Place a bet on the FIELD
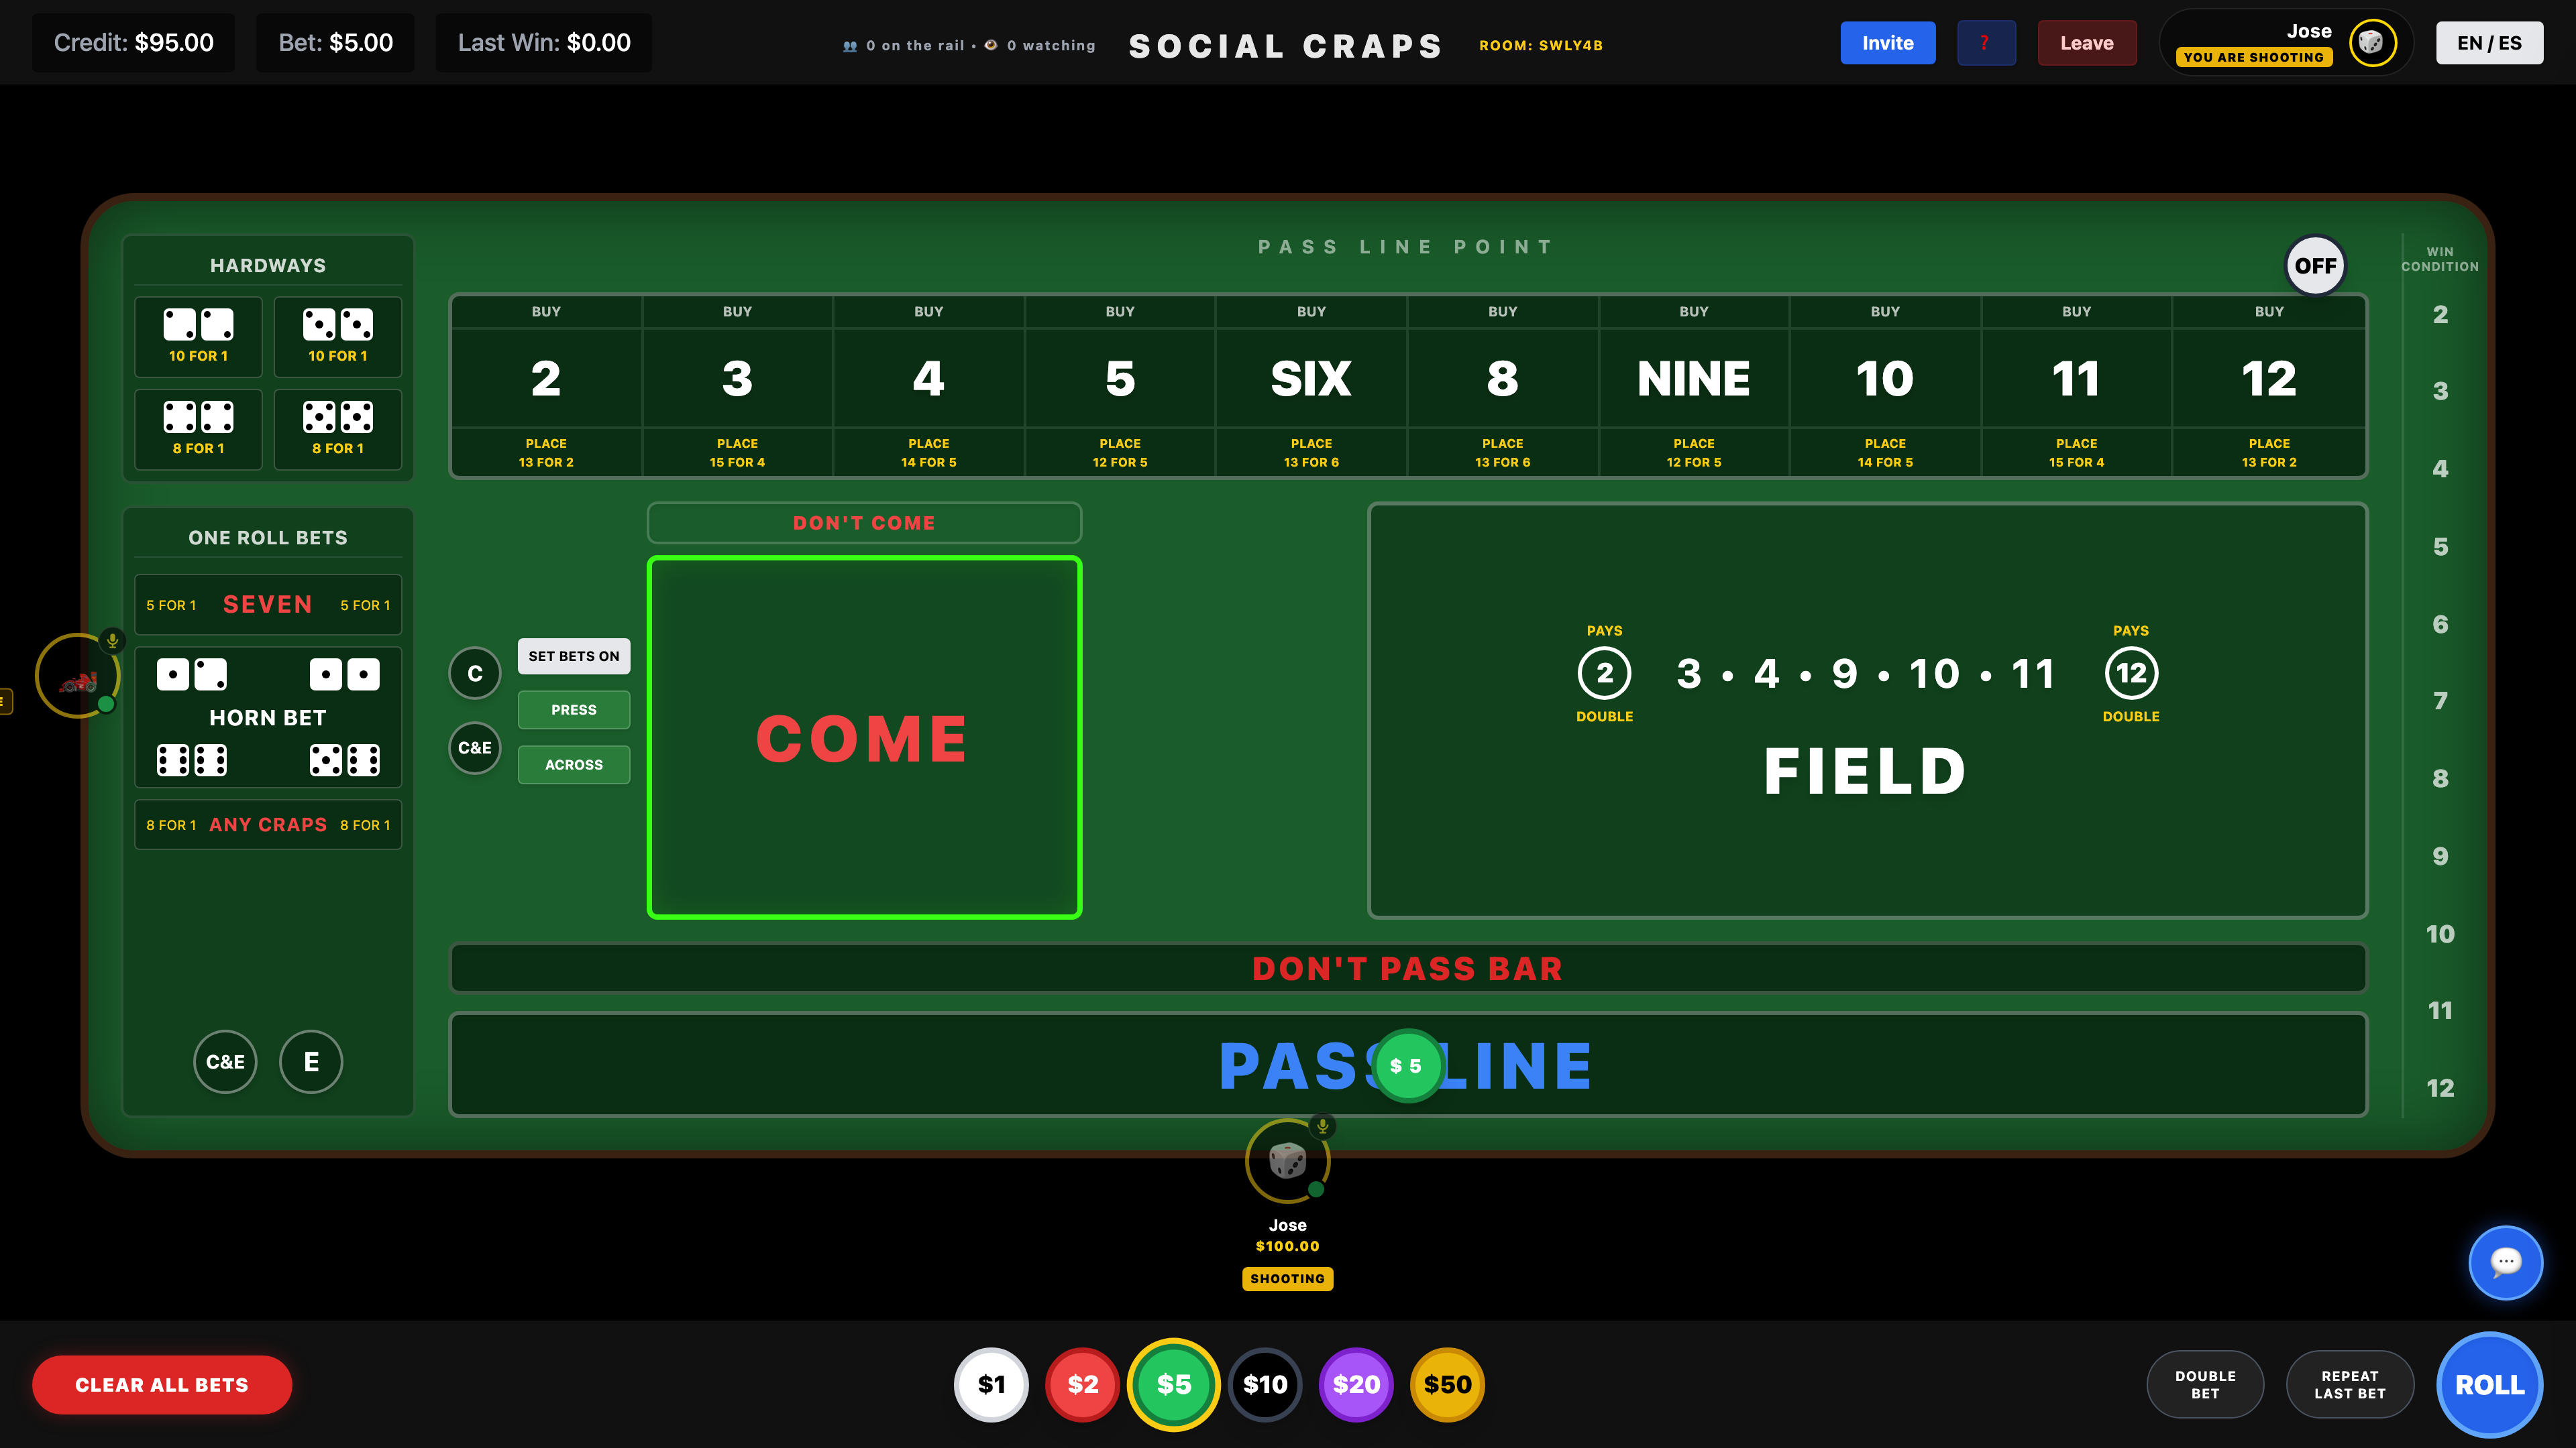Screen dimensions: 2576x1448 pos(1867,711)
